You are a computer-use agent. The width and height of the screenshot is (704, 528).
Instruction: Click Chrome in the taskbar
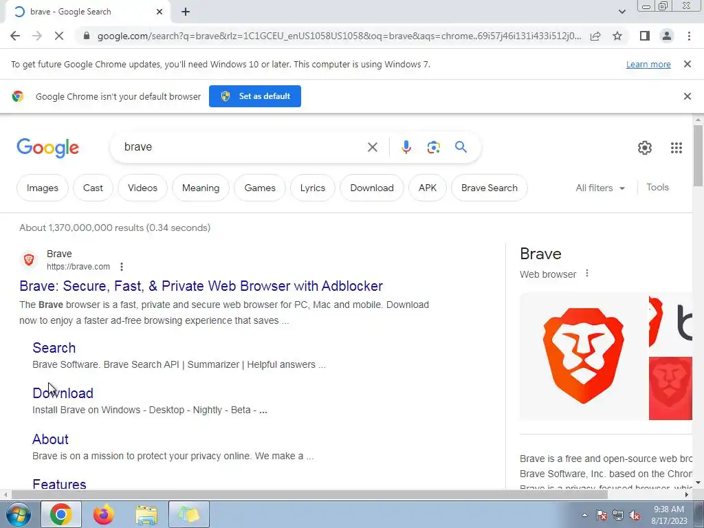click(61, 514)
